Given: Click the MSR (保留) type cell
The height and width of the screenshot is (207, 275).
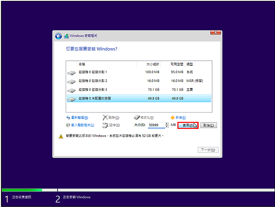Looking at the screenshot, I should (195, 81).
